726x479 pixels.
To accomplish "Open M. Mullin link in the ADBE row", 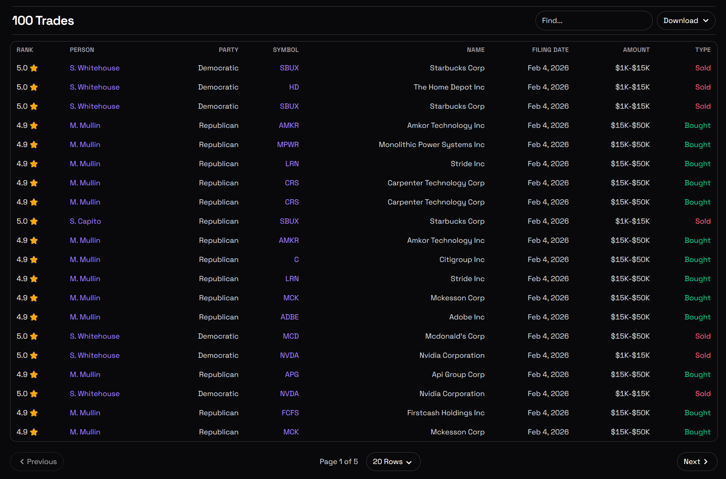I will pyautogui.click(x=85, y=317).
